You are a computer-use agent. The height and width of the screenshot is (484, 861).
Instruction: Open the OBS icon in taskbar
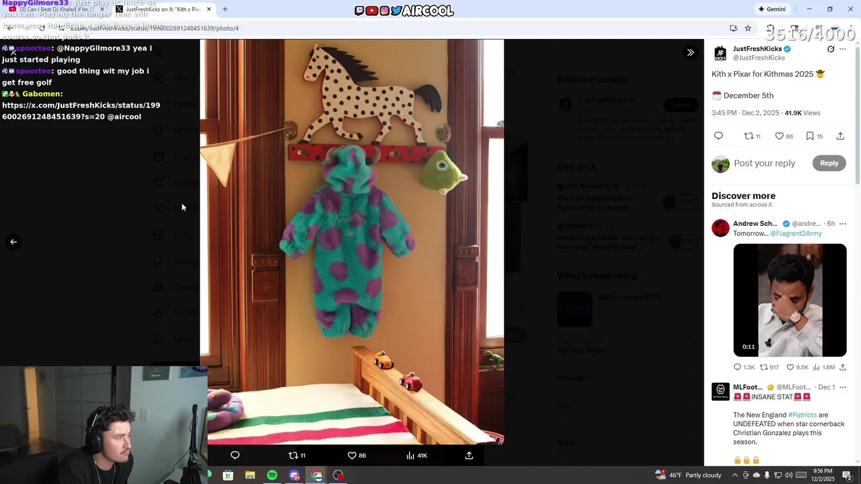[x=338, y=475]
